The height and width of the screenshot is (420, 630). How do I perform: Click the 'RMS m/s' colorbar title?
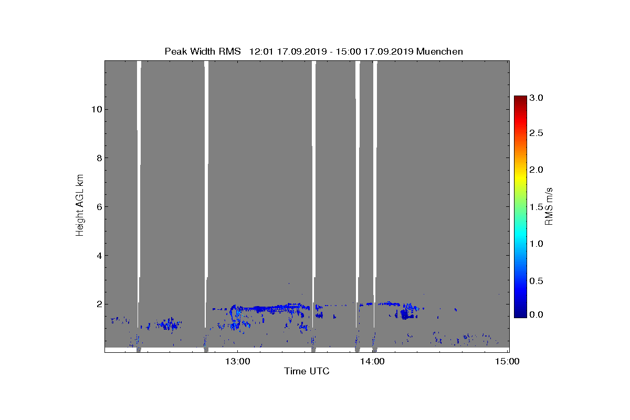point(549,206)
